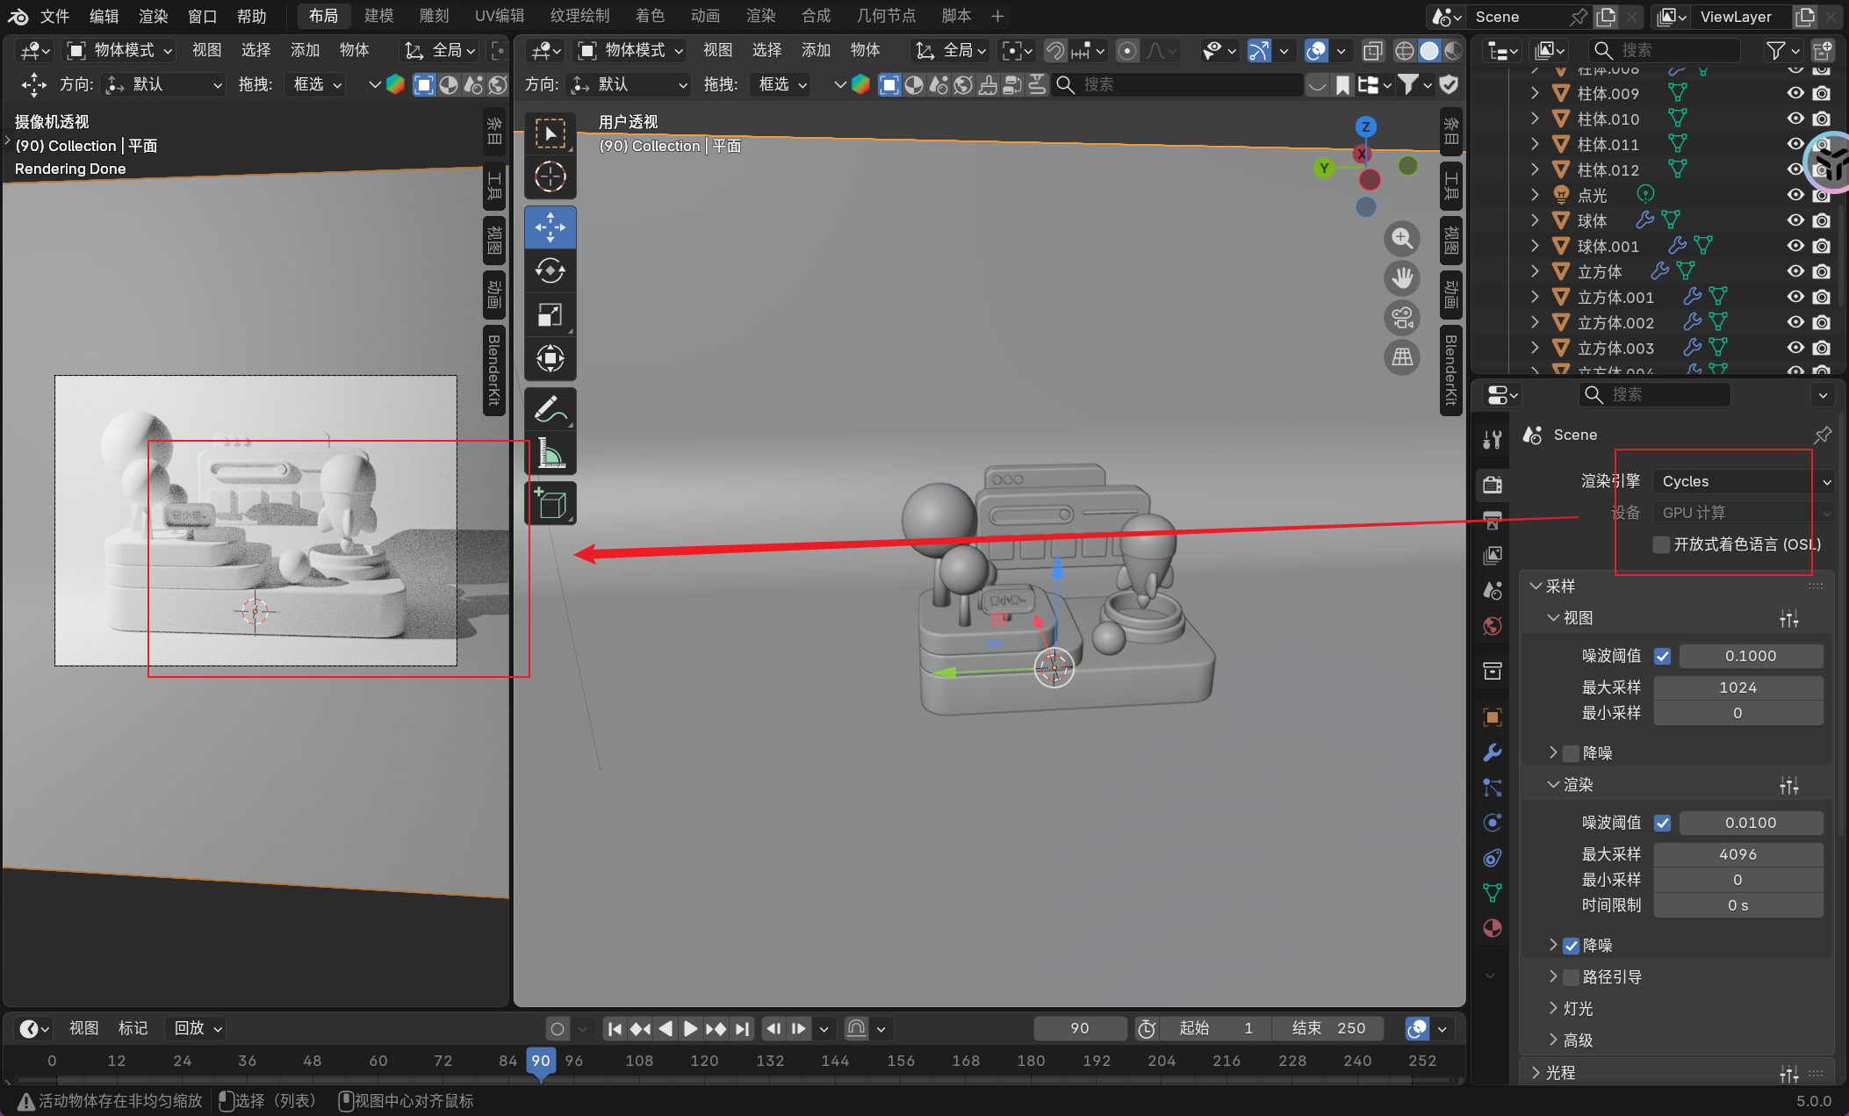Select the Move tool in the toolbar
Image resolution: width=1849 pixels, height=1116 pixels.
(550, 227)
